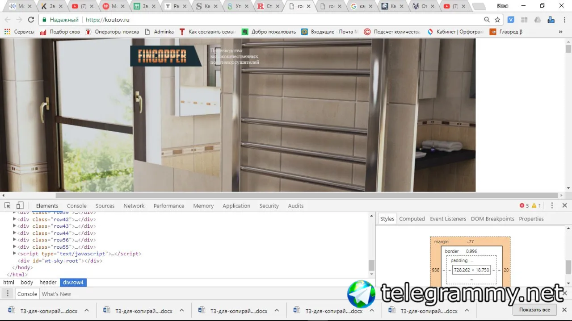Click the div.row4 breadcrumb
Viewport: 572px width, 321px height.
[x=73, y=282]
